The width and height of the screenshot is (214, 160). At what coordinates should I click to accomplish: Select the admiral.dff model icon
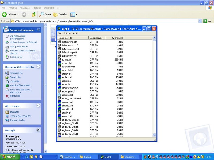(x=59, y=59)
